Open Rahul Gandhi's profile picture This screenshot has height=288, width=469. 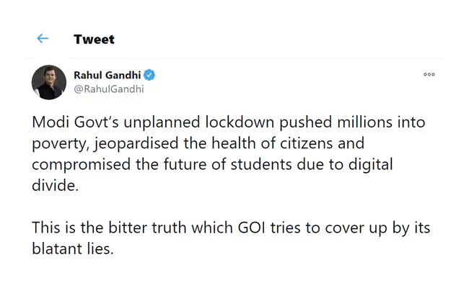coord(49,82)
